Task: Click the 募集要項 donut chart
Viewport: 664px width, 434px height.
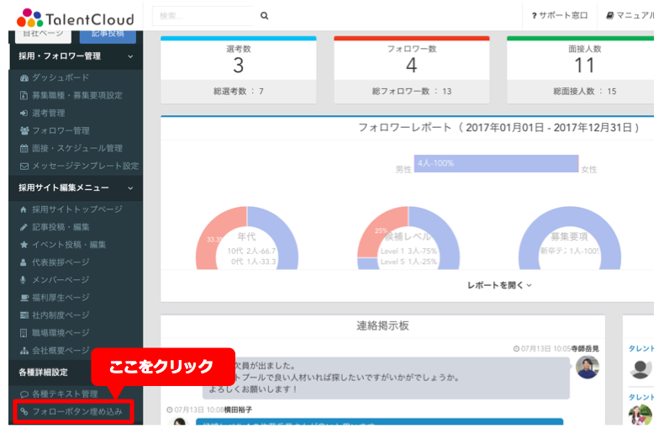Action: pyautogui.click(x=570, y=238)
